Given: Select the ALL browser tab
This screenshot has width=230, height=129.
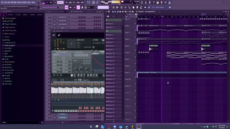Looking at the screenshot, I should click(x=4, y=15).
